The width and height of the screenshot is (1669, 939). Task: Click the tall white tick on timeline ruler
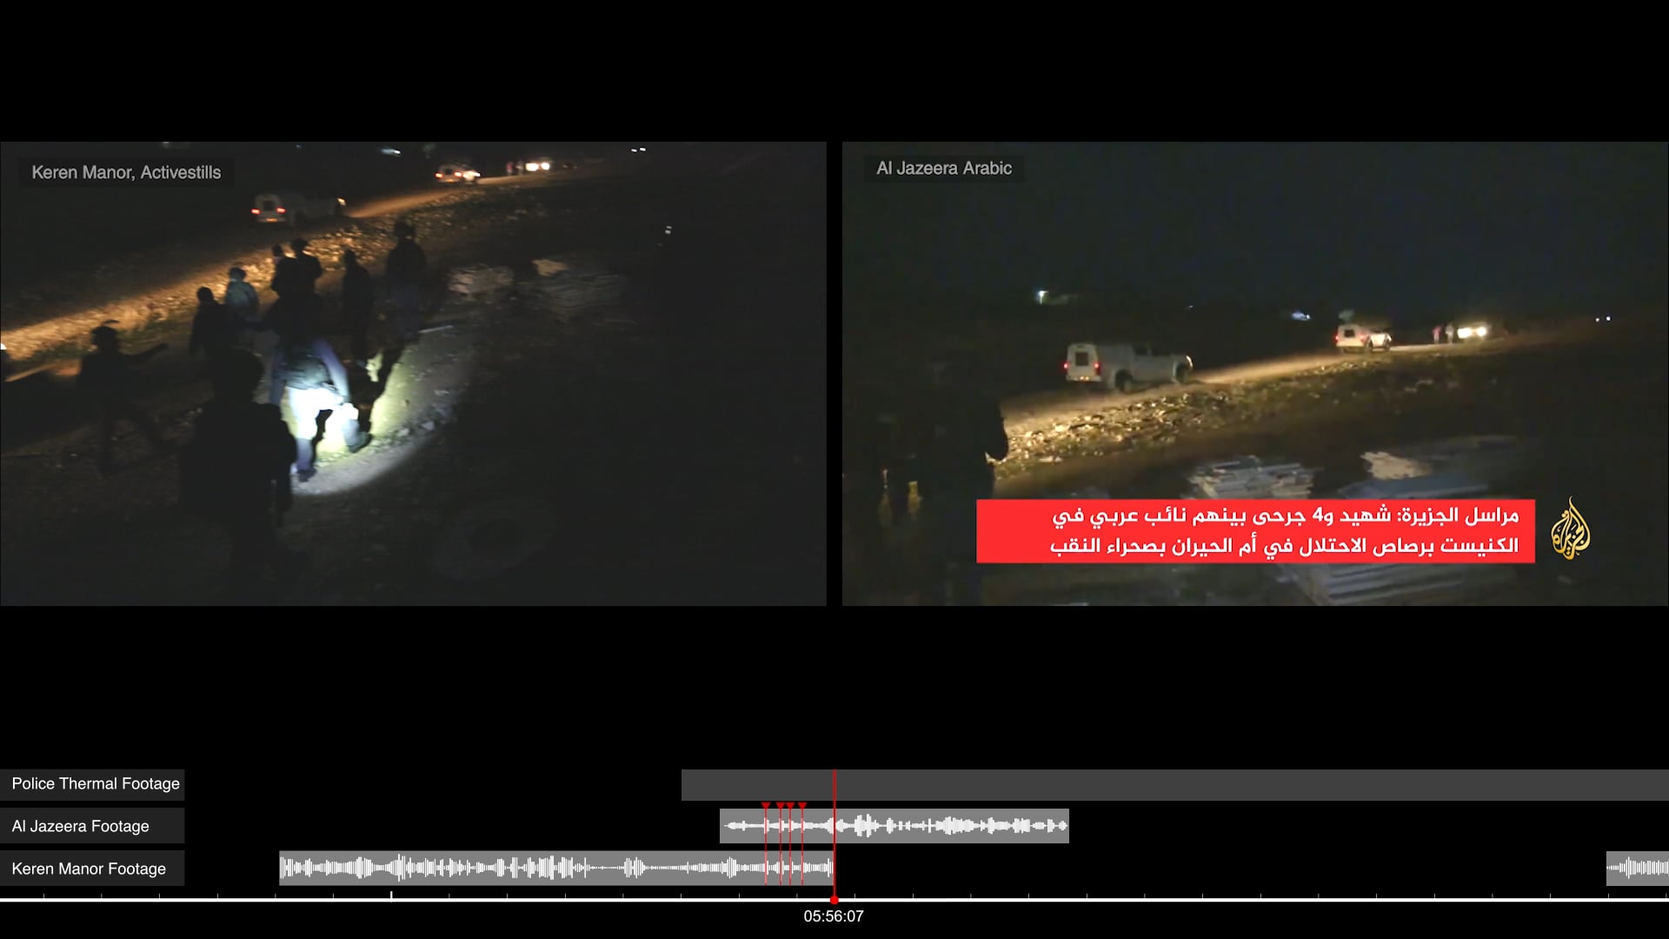(x=391, y=896)
